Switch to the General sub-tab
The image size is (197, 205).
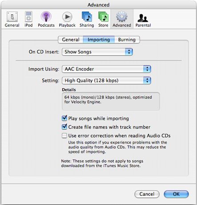[71, 40]
